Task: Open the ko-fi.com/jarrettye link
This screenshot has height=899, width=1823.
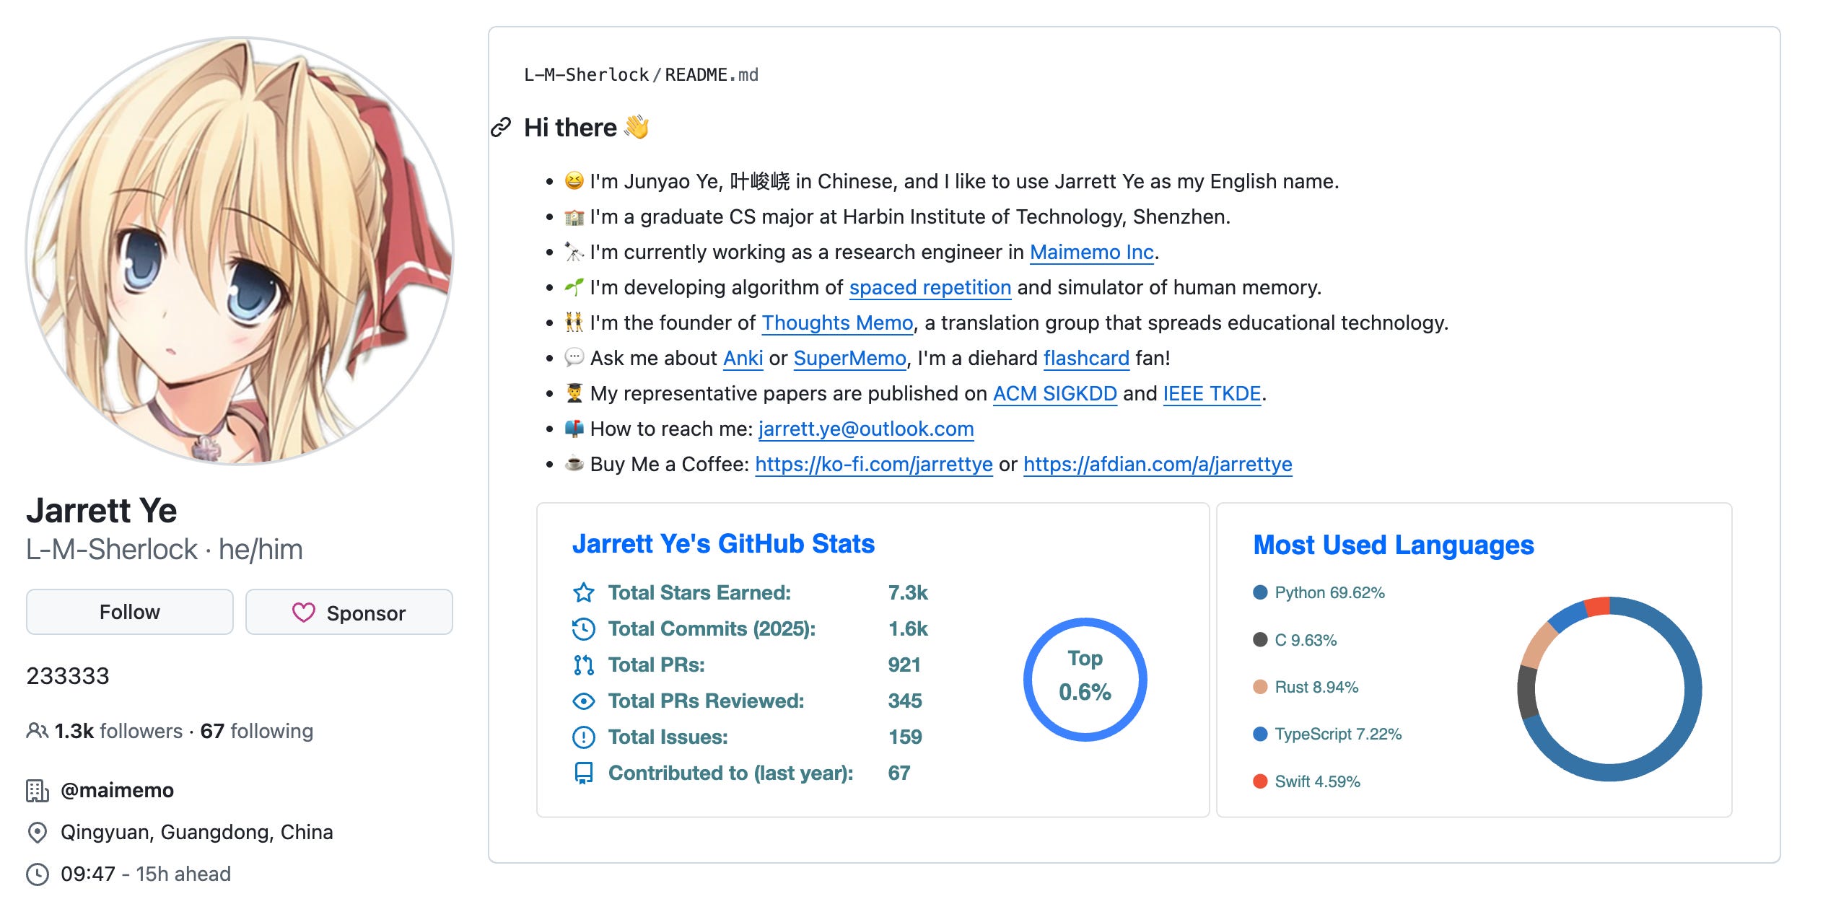Action: (874, 464)
